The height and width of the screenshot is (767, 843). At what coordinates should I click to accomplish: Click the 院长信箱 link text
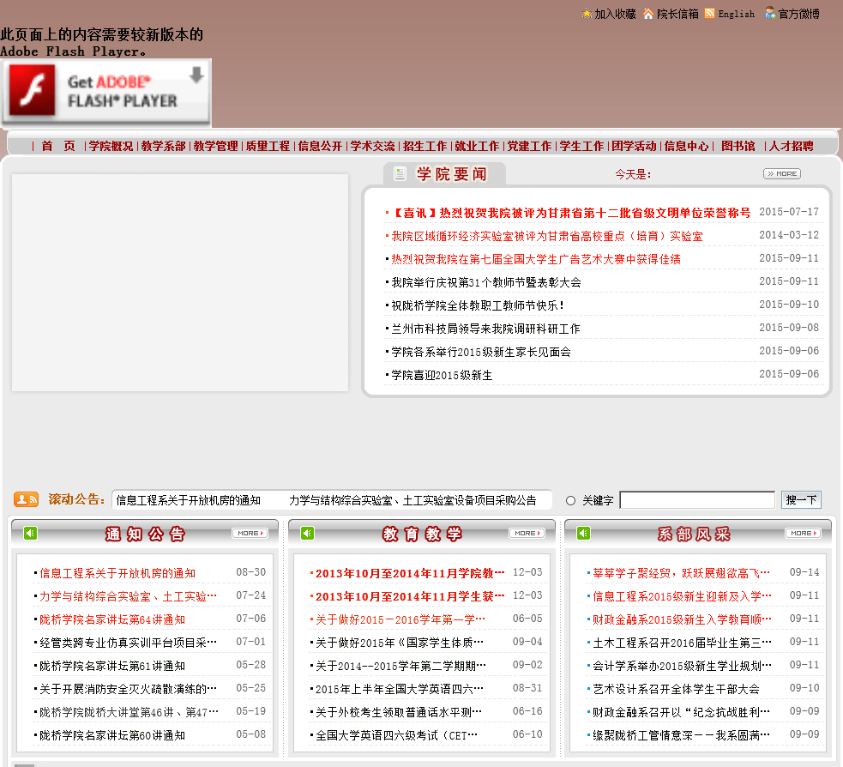point(677,14)
